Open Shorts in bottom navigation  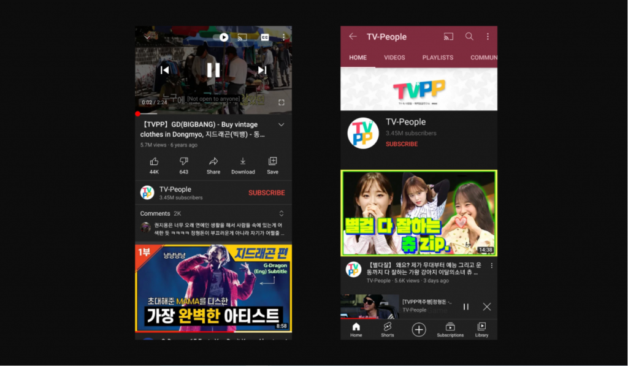click(x=388, y=330)
